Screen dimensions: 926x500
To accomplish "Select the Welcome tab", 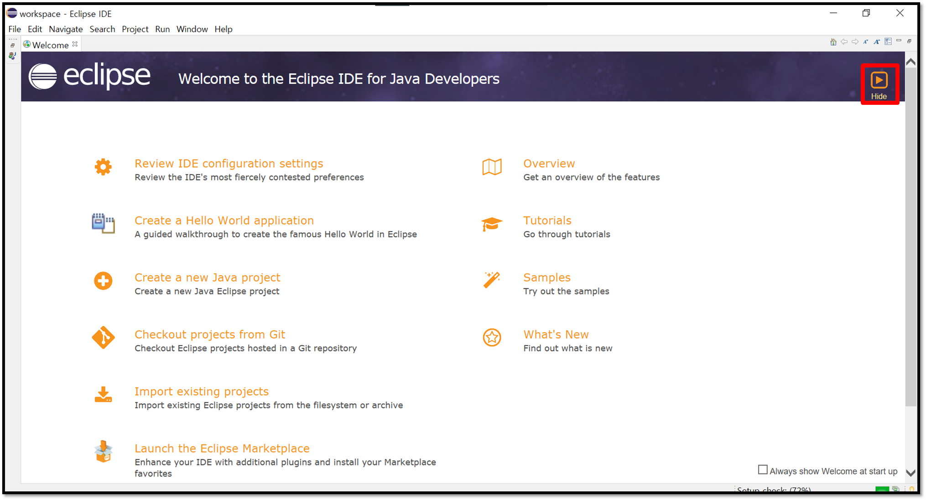I will (50, 45).
